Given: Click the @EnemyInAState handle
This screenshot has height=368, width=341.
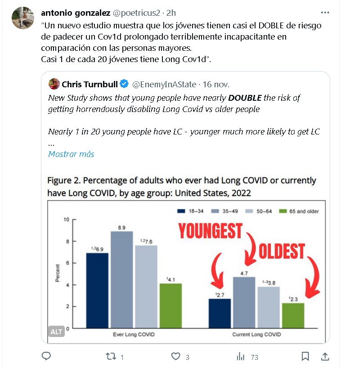Looking at the screenshot, I should click(164, 84).
